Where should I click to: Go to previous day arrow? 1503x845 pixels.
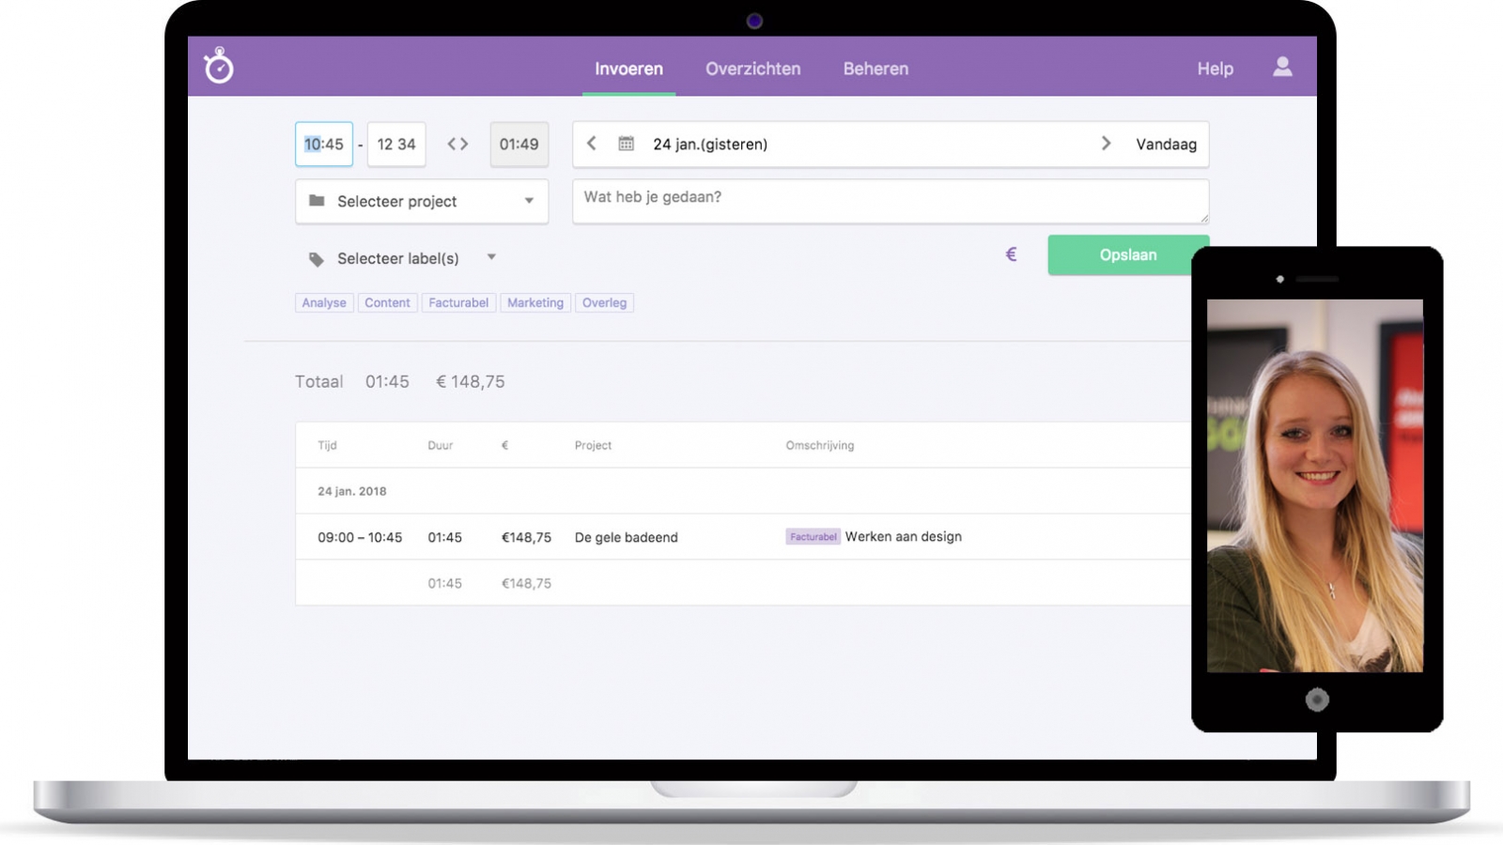tap(591, 143)
